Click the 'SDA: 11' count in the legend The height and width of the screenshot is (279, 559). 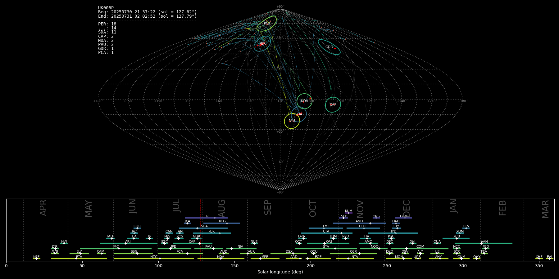tap(107, 32)
